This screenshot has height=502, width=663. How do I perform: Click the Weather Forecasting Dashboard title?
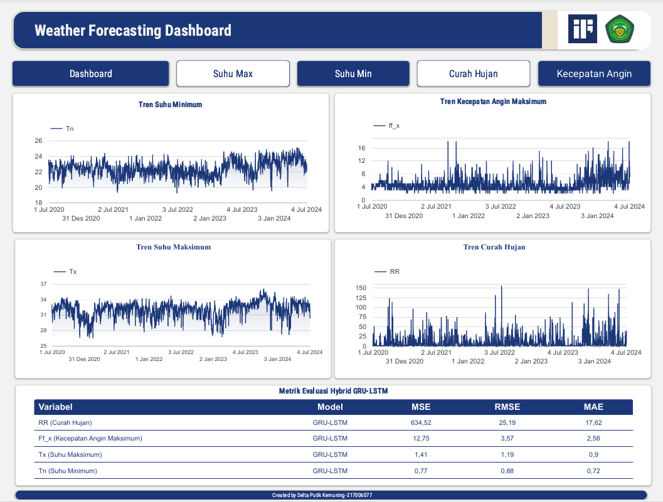(x=133, y=30)
